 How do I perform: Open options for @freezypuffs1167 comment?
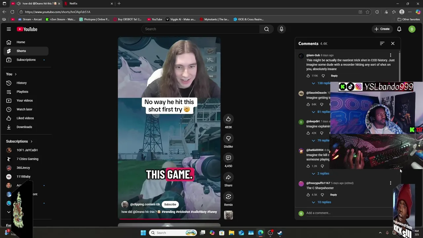coord(391,183)
